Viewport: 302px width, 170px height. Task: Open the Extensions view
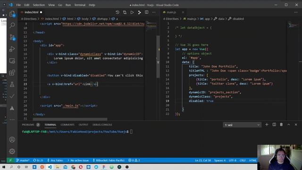pos(12,73)
